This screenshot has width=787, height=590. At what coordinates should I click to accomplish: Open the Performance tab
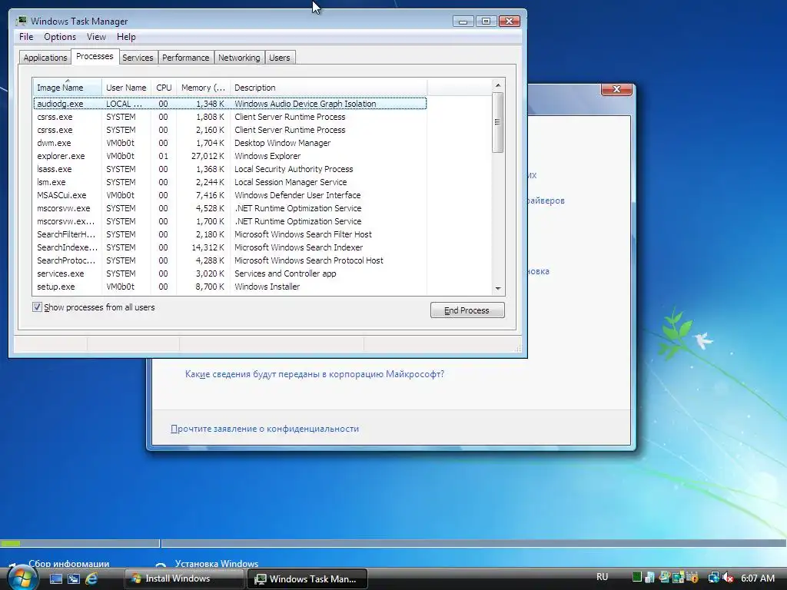pos(186,58)
